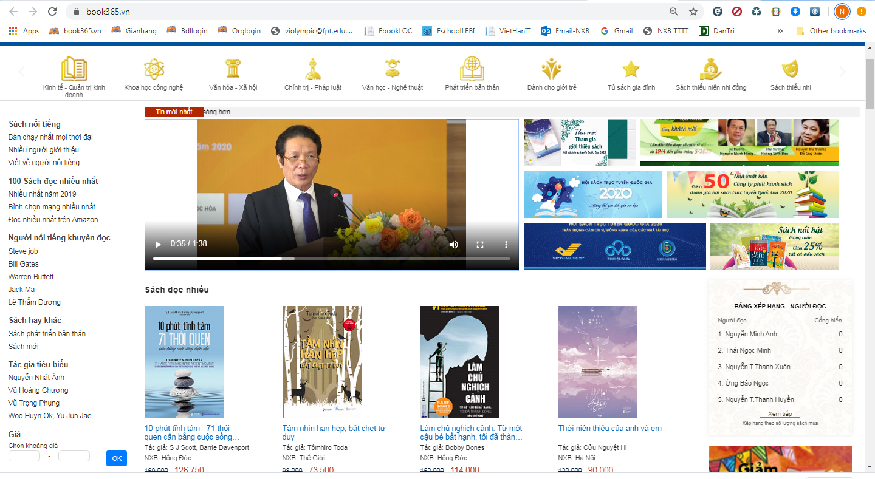
Task: Expand the hidden bookmarks overflow chevron
Action: [x=780, y=31]
